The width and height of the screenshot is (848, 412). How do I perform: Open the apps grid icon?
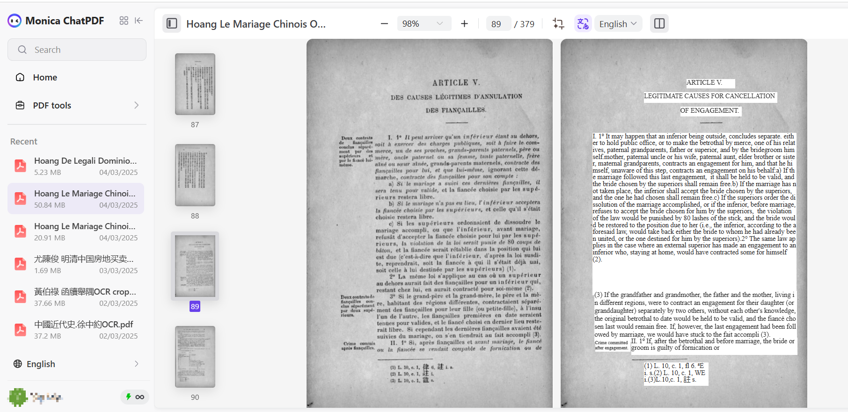[x=124, y=21]
